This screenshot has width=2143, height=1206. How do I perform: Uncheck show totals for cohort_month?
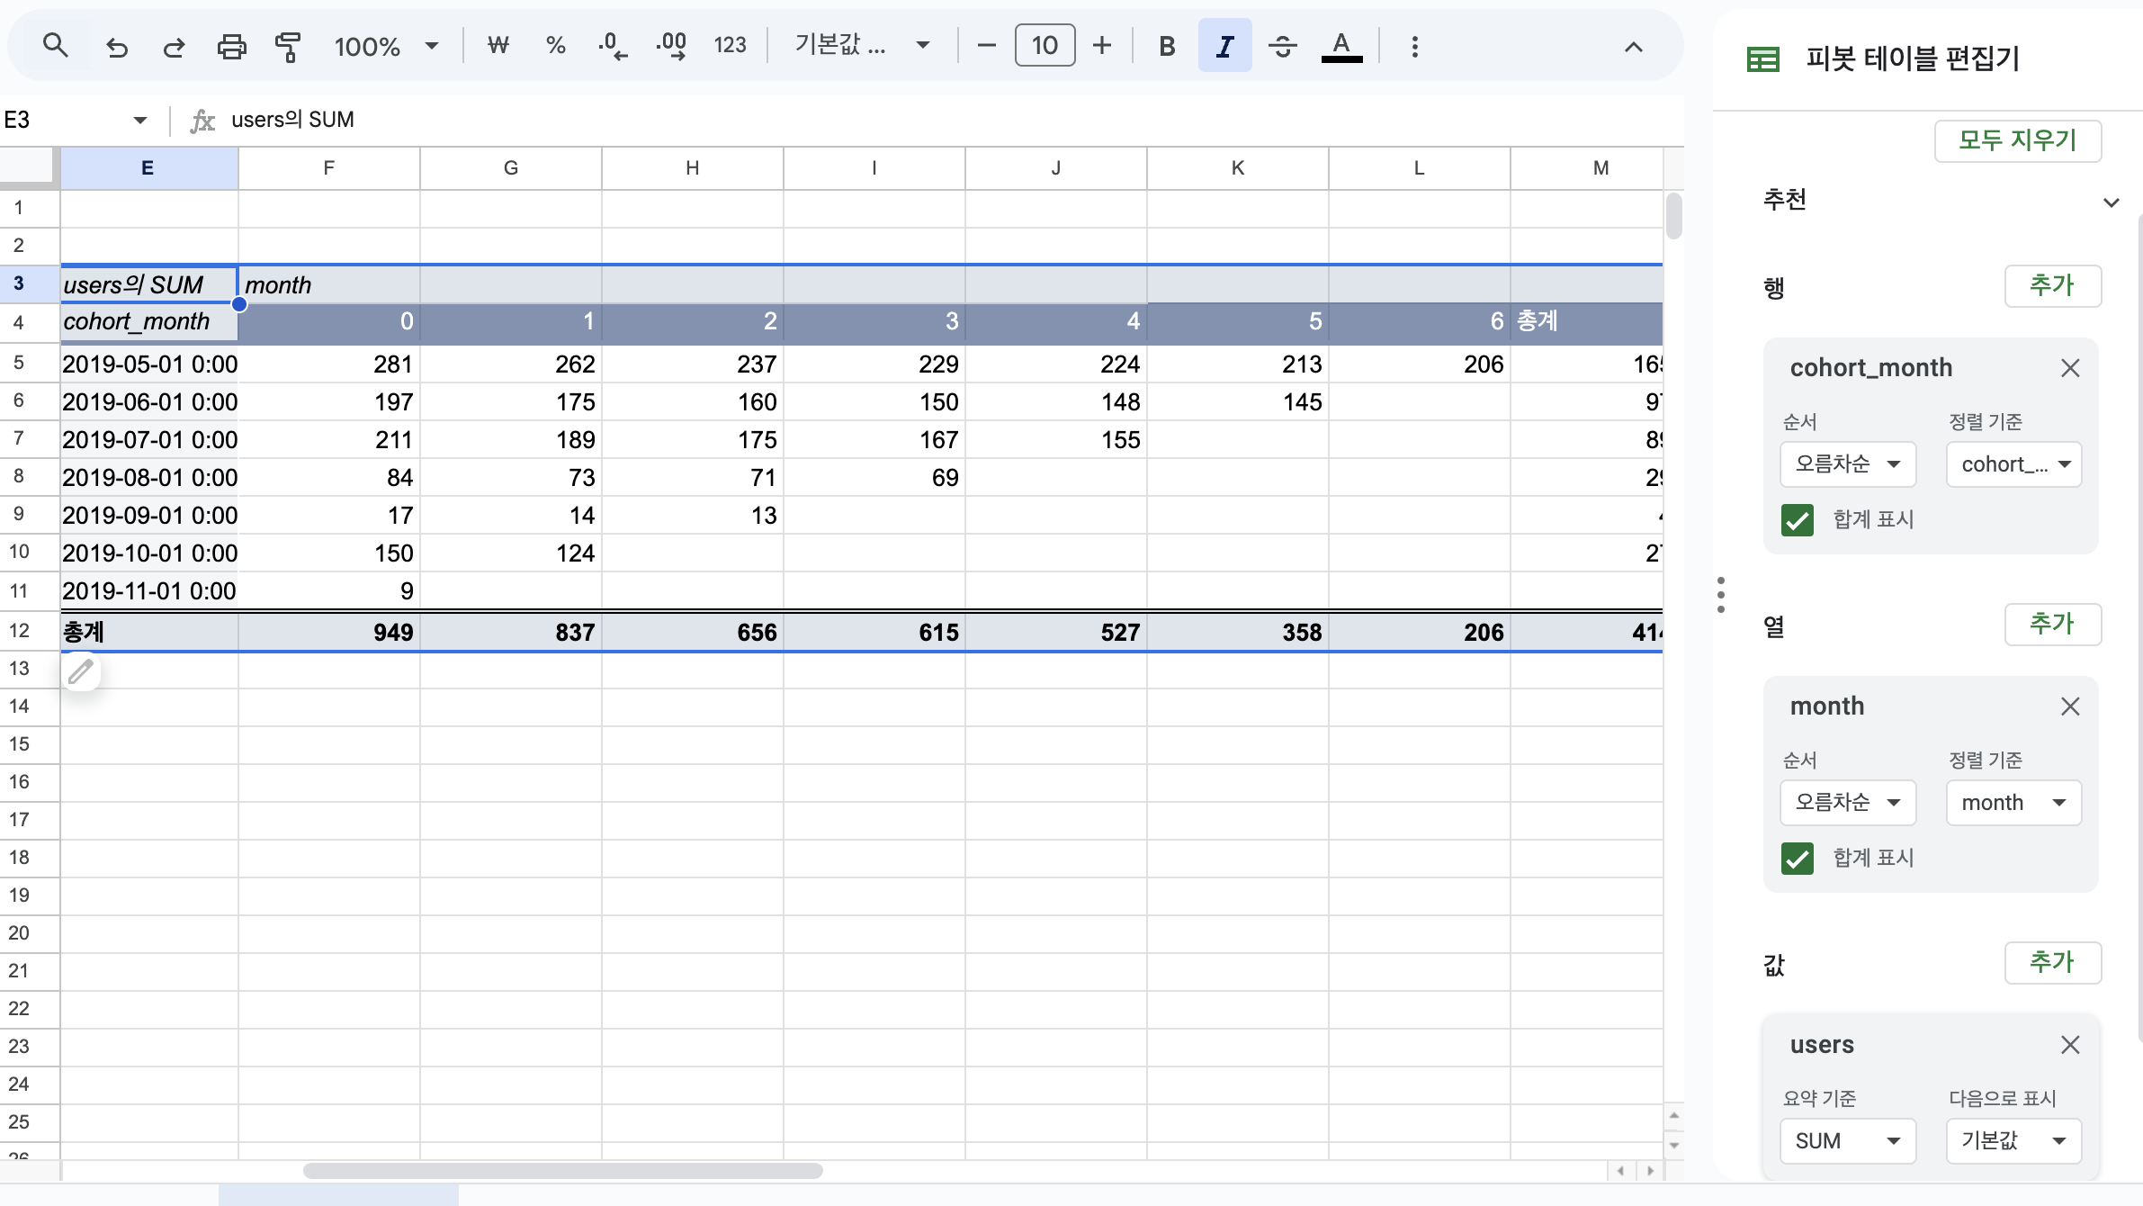(x=1798, y=520)
